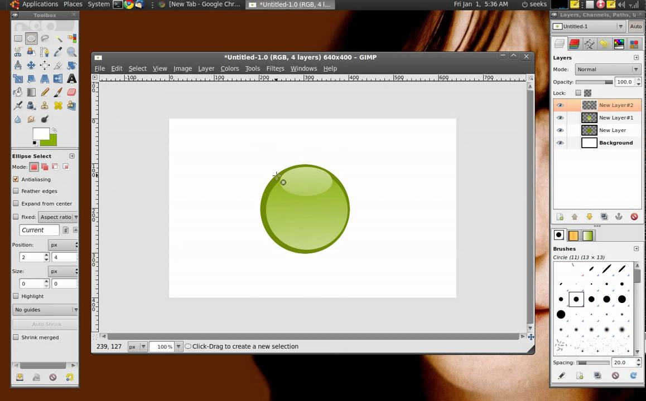646x401 pixels.
Task: Open the Colors menu
Action: [229, 69]
